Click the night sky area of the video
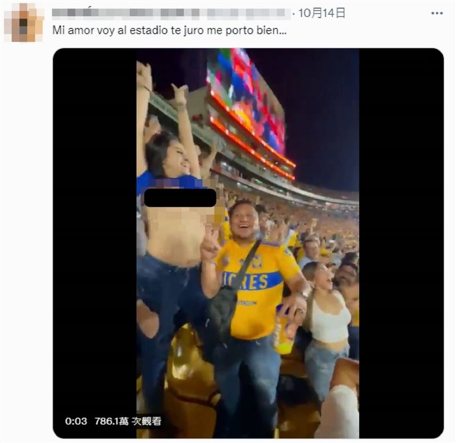 [325, 114]
